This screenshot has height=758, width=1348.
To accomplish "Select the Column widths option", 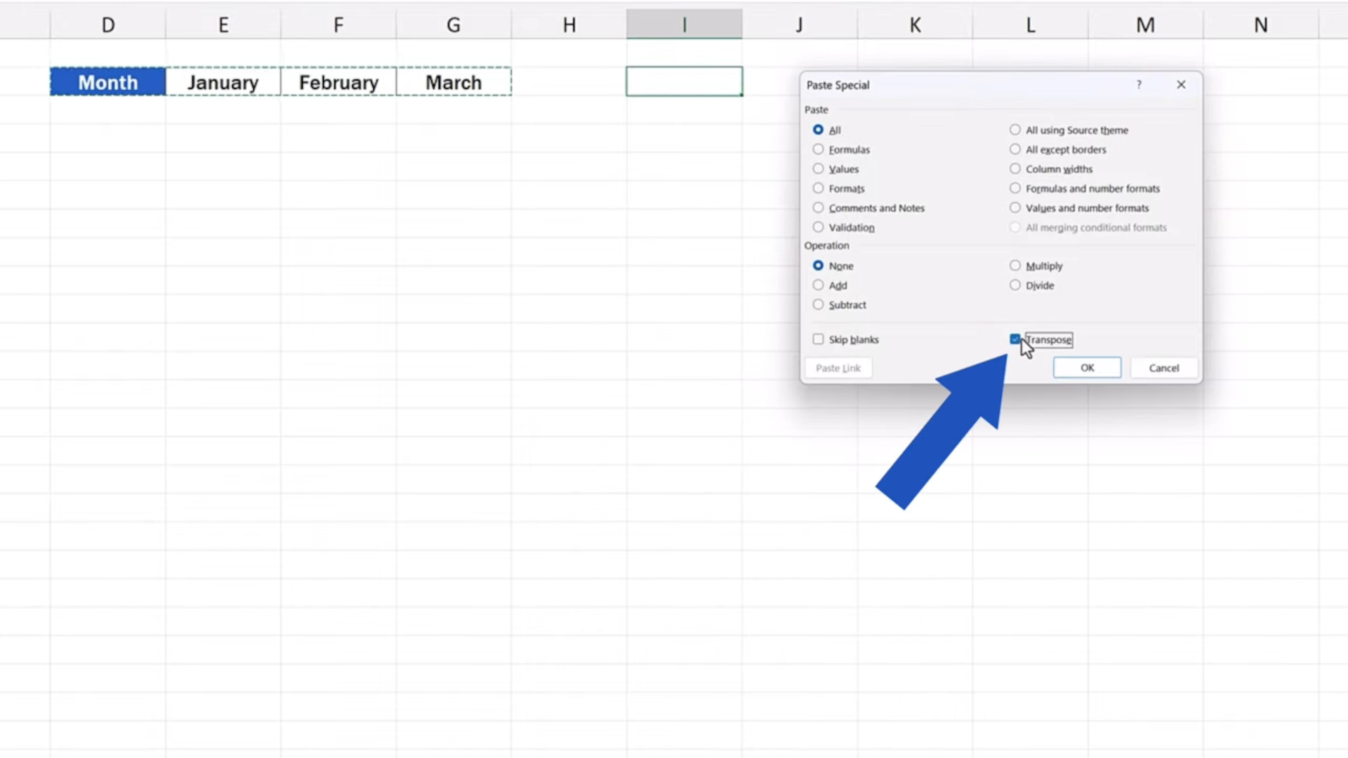I will [1015, 168].
